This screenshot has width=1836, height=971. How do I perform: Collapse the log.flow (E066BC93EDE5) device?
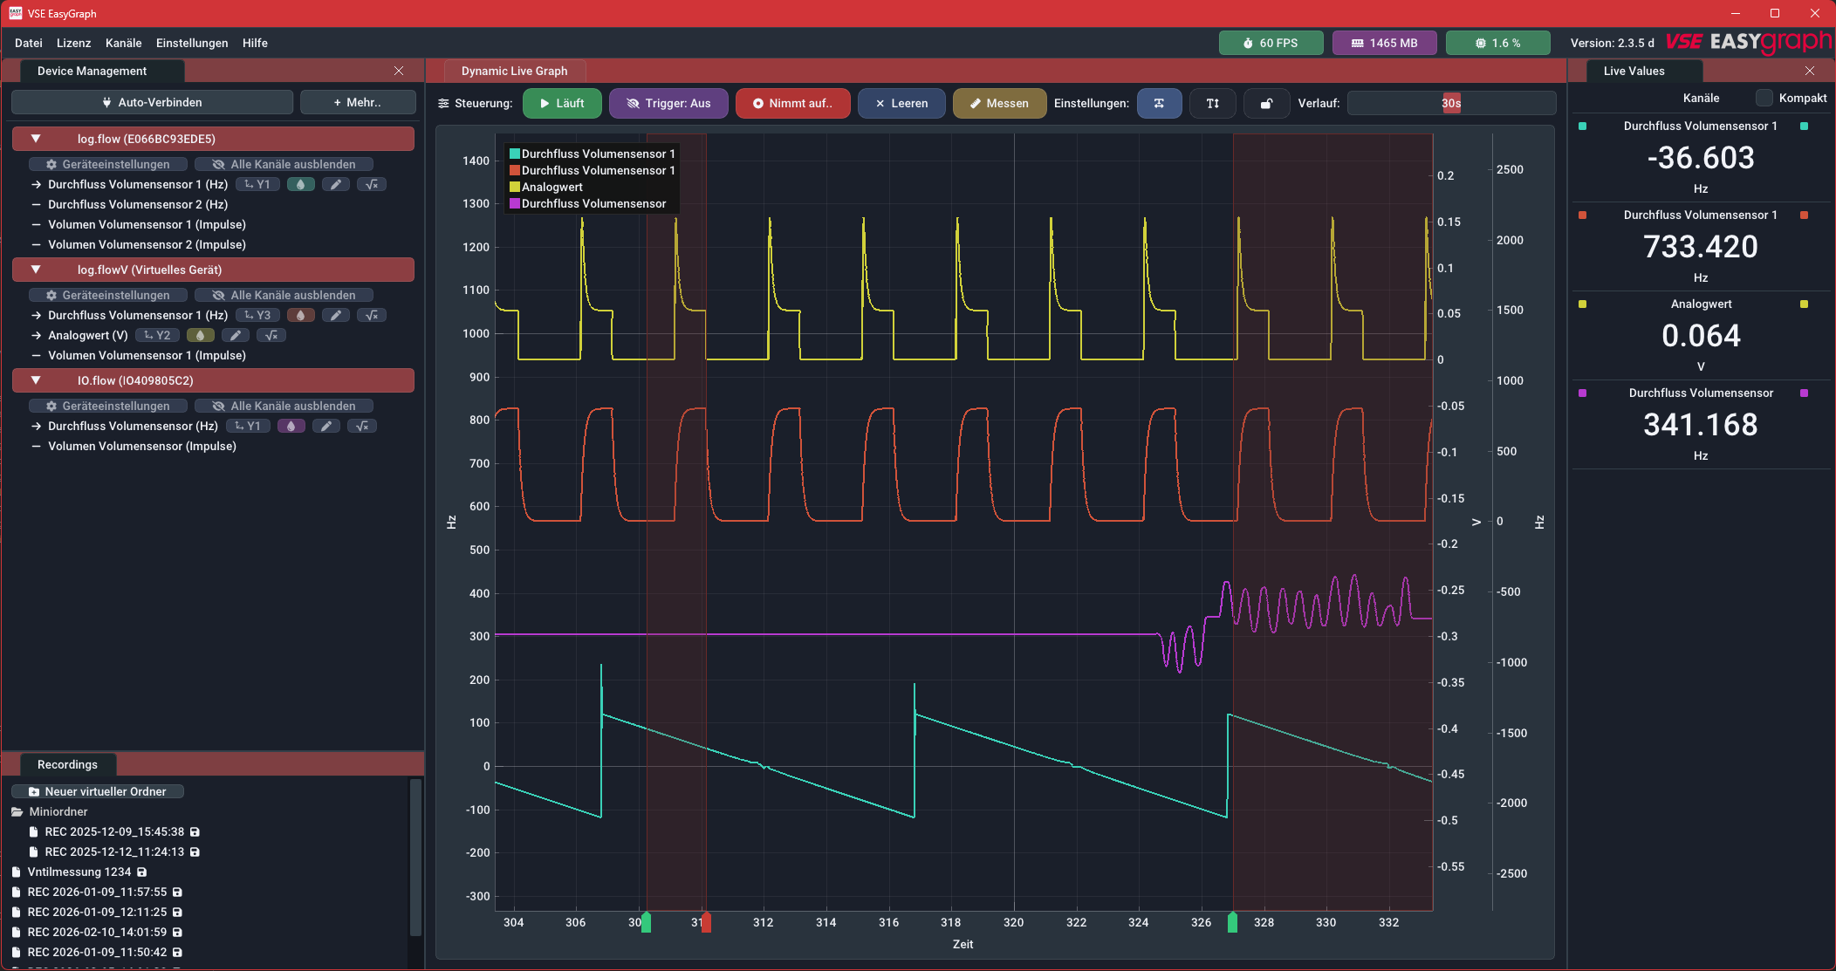click(x=36, y=139)
